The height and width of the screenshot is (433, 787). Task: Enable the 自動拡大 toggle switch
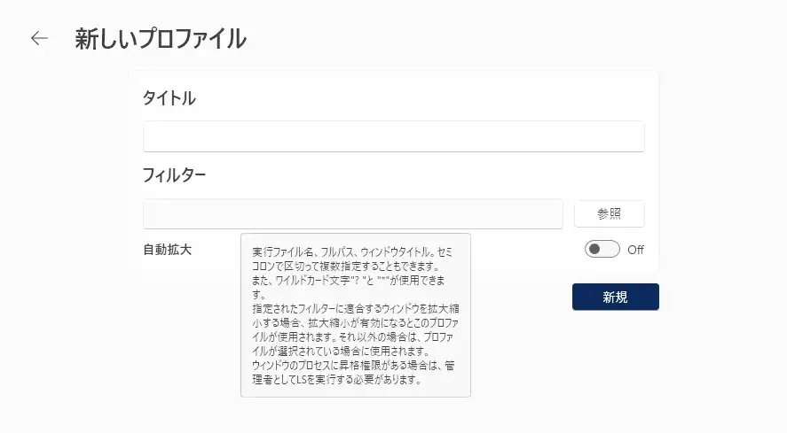pos(602,250)
